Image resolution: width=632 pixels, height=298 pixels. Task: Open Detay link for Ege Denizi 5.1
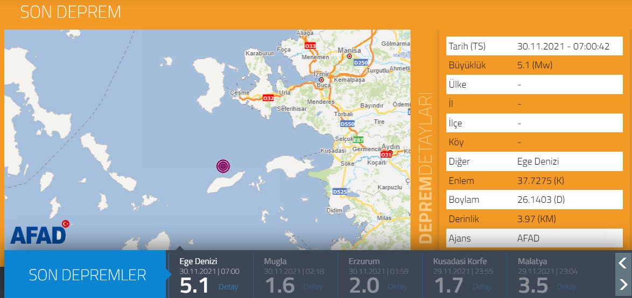click(228, 287)
